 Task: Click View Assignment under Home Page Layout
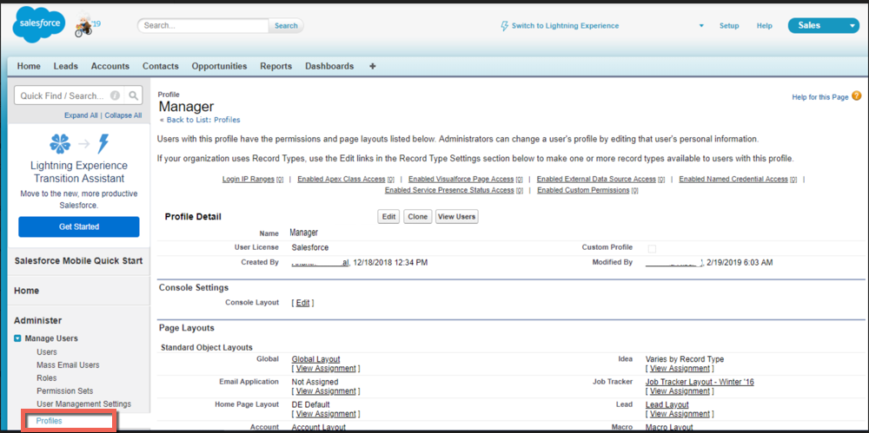click(x=326, y=414)
